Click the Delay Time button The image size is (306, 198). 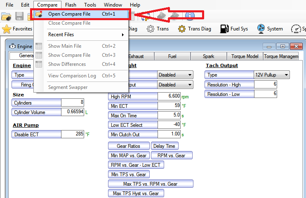pyautogui.click(x=165, y=146)
